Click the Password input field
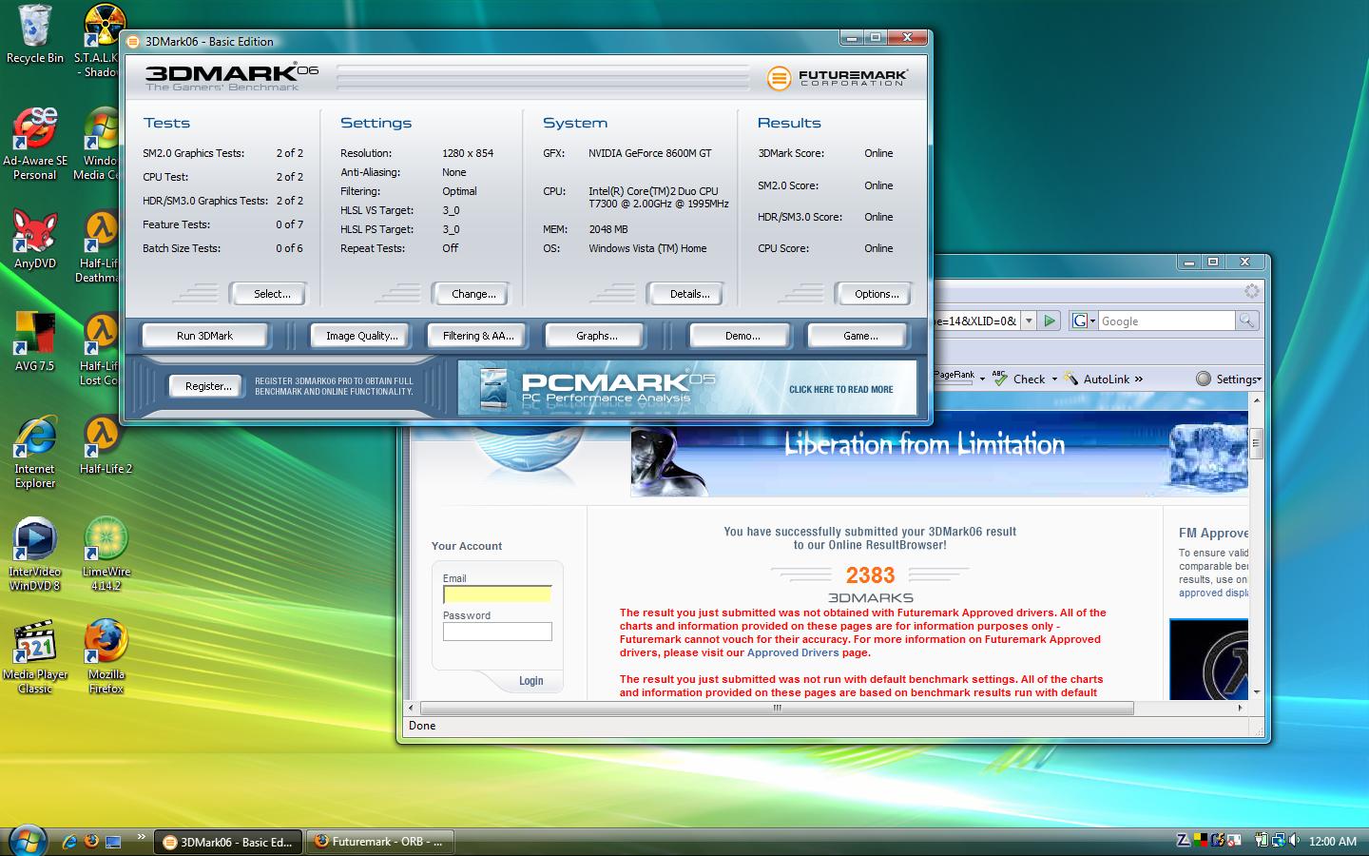Screen dimensions: 1369x856 click(x=497, y=632)
